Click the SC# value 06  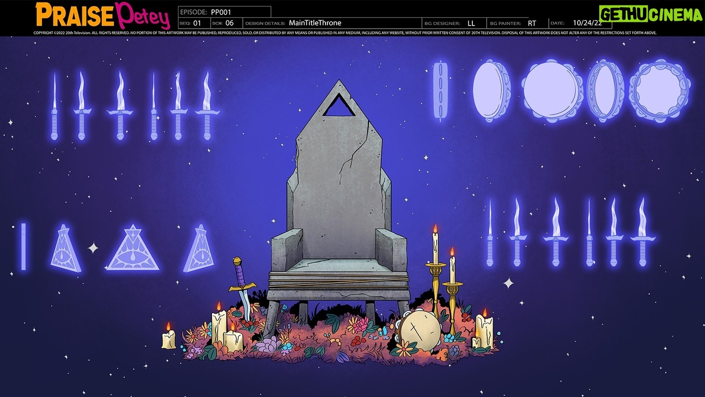(x=229, y=23)
